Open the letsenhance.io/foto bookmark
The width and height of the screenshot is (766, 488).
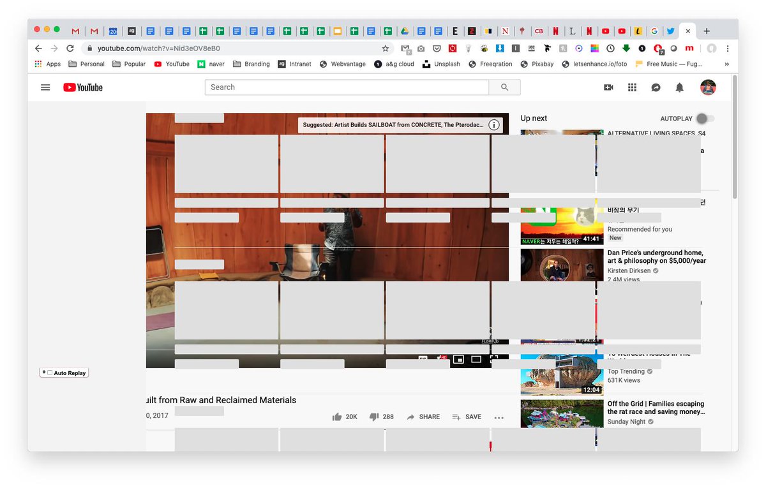[594, 64]
